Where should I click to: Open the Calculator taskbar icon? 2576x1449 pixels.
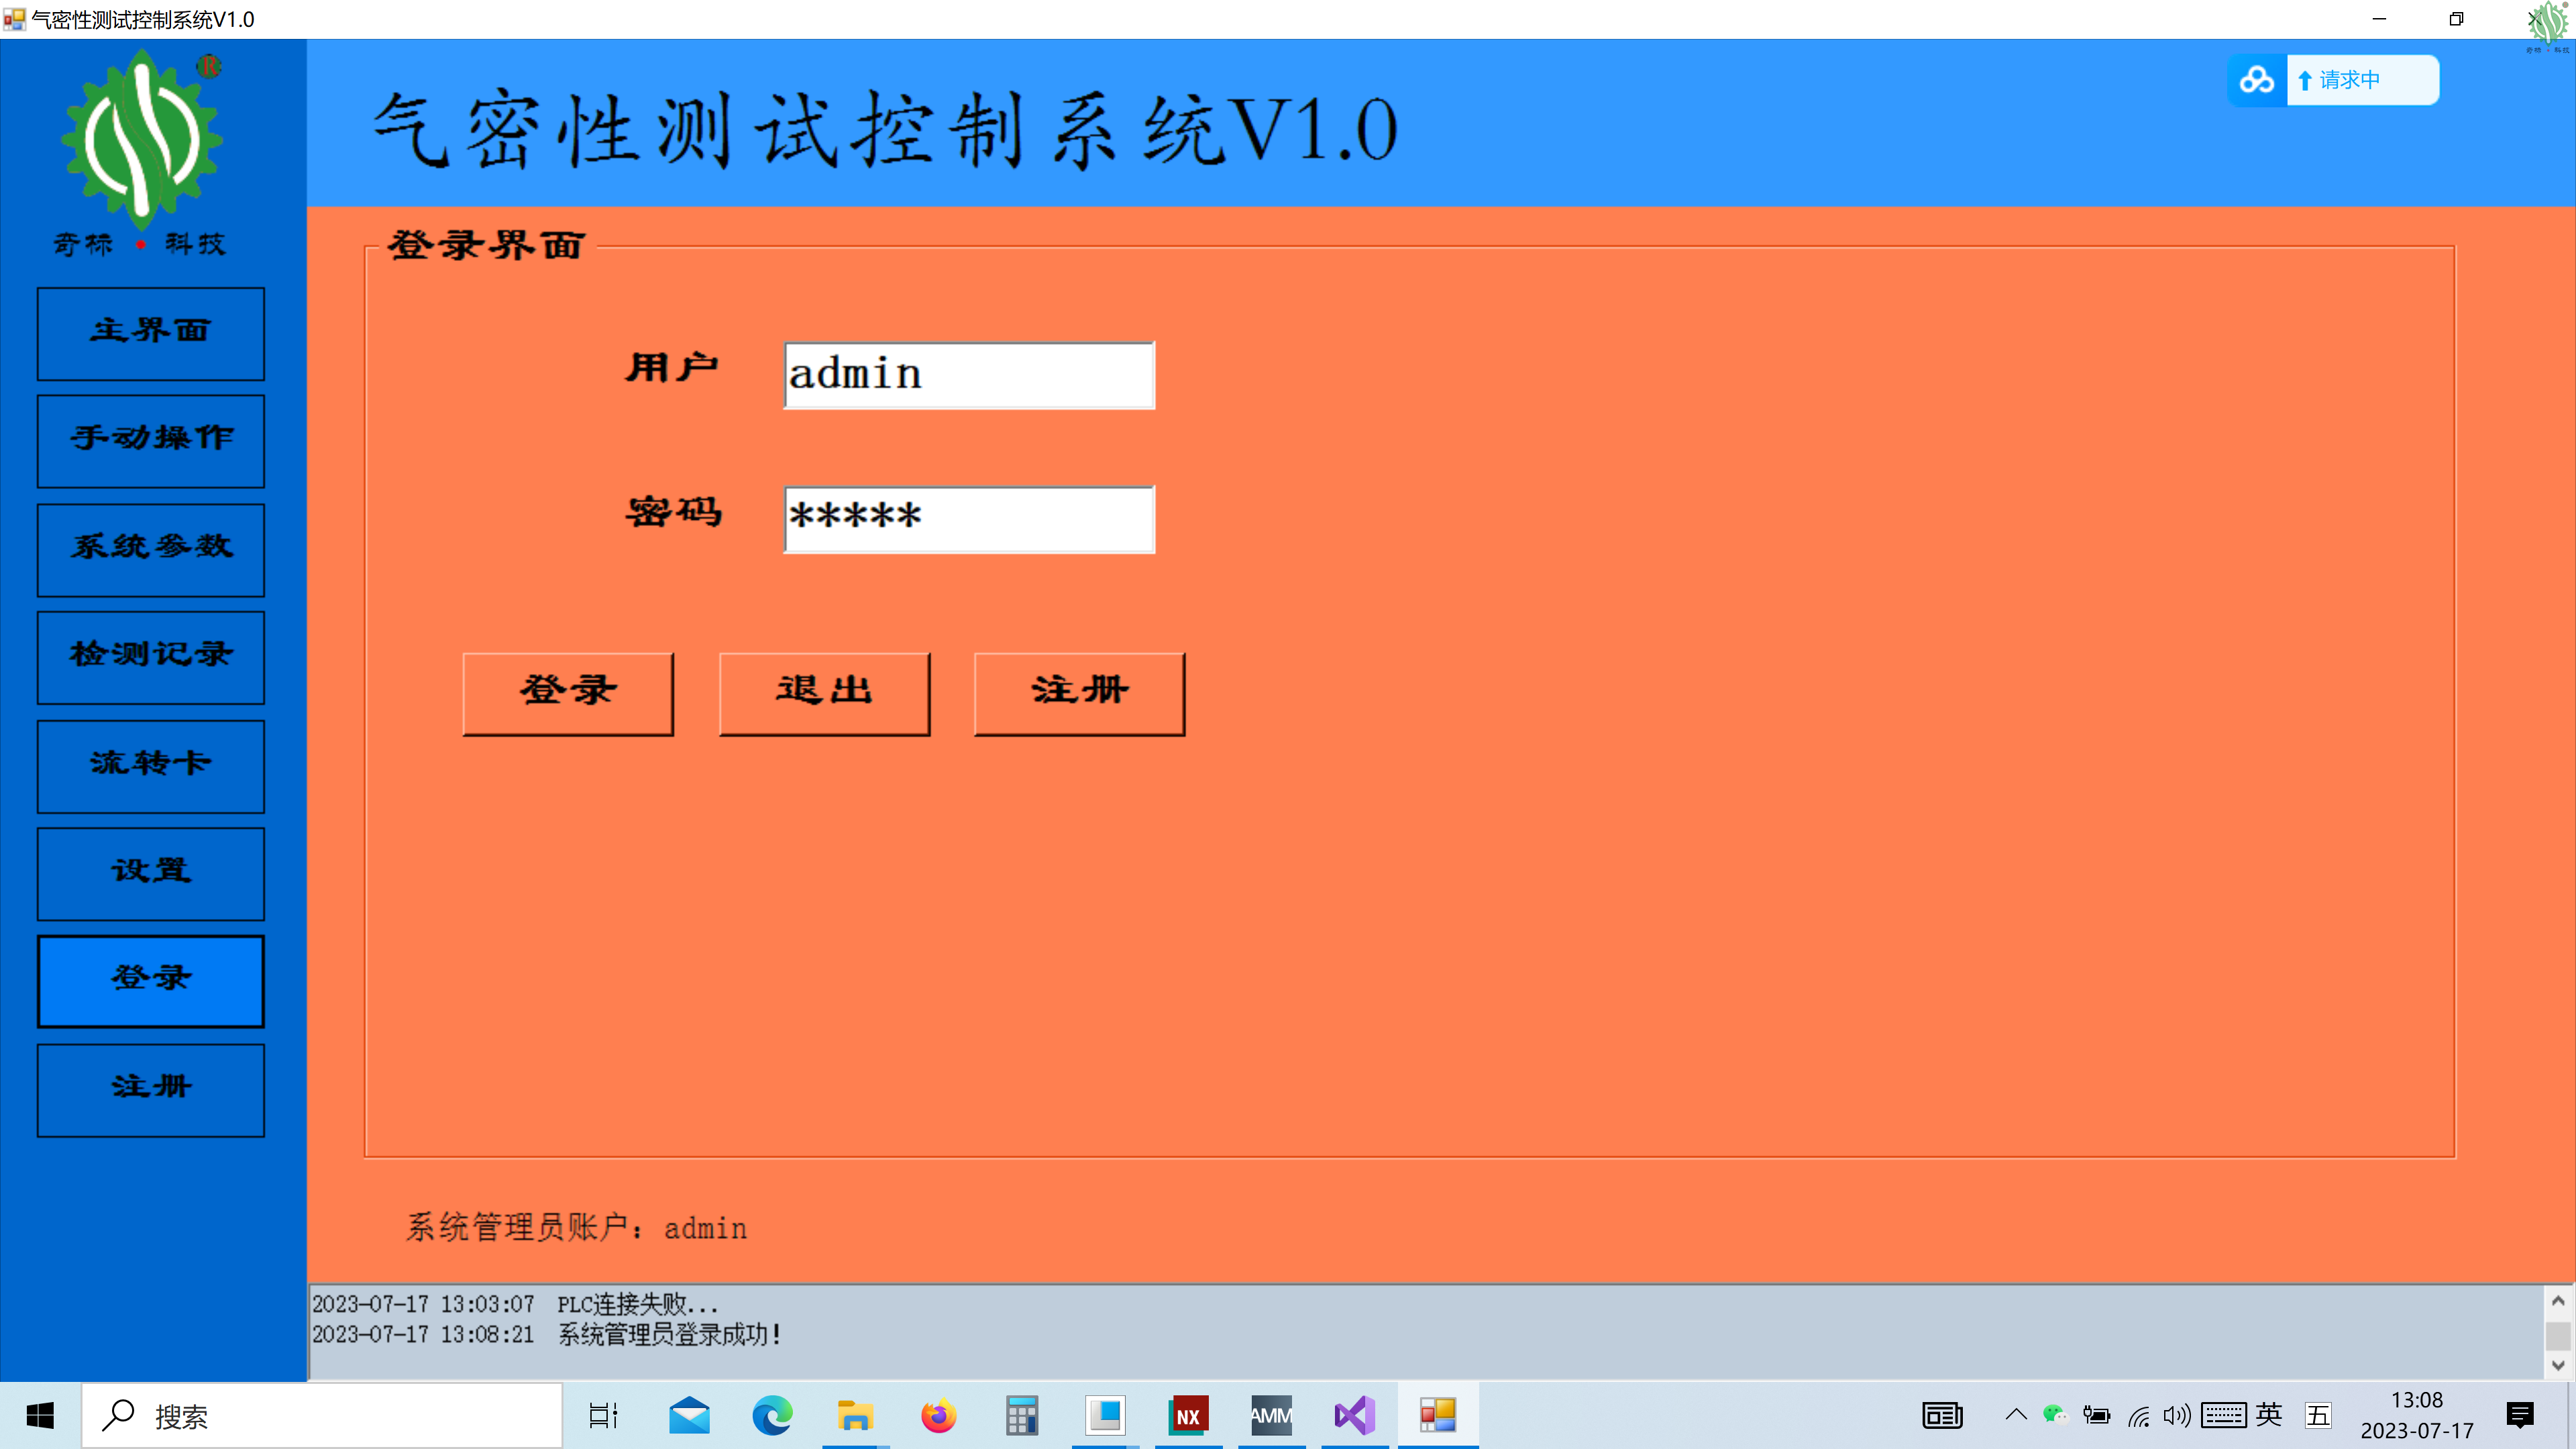1021,1416
